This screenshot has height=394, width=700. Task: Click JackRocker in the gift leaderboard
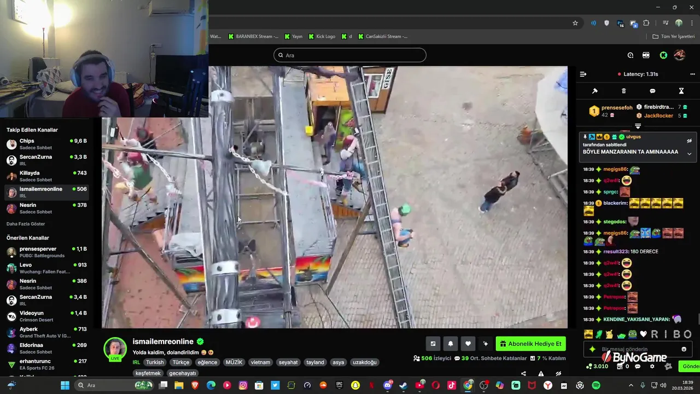[658, 115]
